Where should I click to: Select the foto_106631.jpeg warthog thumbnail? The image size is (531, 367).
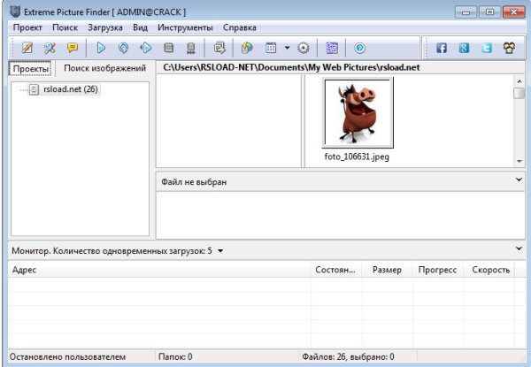(x=358, y=112)
